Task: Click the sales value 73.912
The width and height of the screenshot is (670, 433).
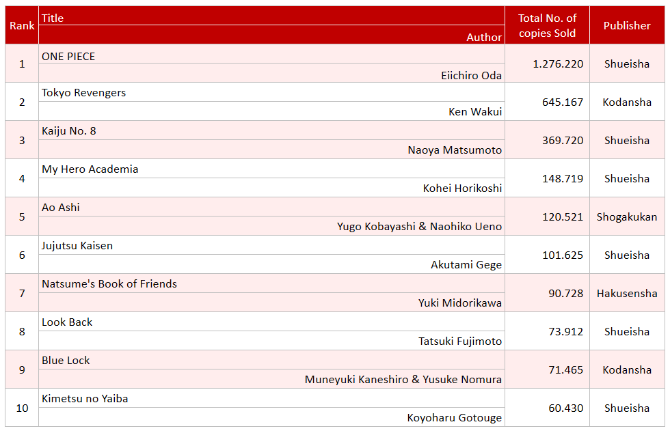Action: point(565,332)
